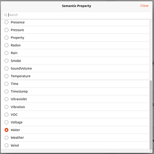Close the Semantic Property dialog

[144, 6]
